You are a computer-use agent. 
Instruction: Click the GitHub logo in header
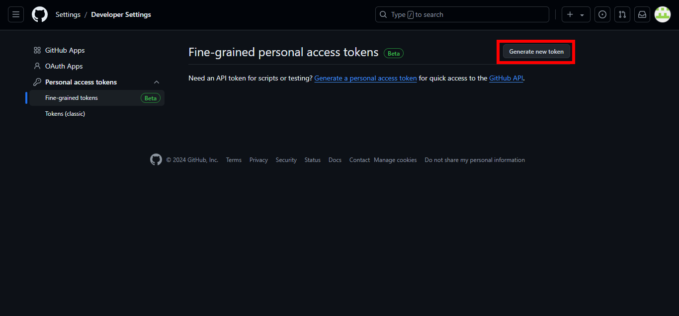40,15
